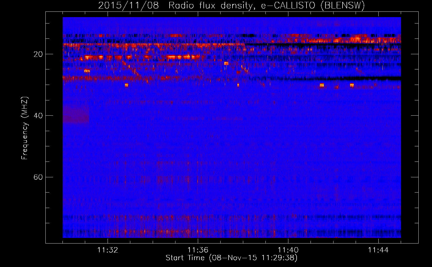Click the 20 MHz frequency tick label
The height and width of the screenshot is (267, 432).
pyautogui.click(x=38, y=54)
